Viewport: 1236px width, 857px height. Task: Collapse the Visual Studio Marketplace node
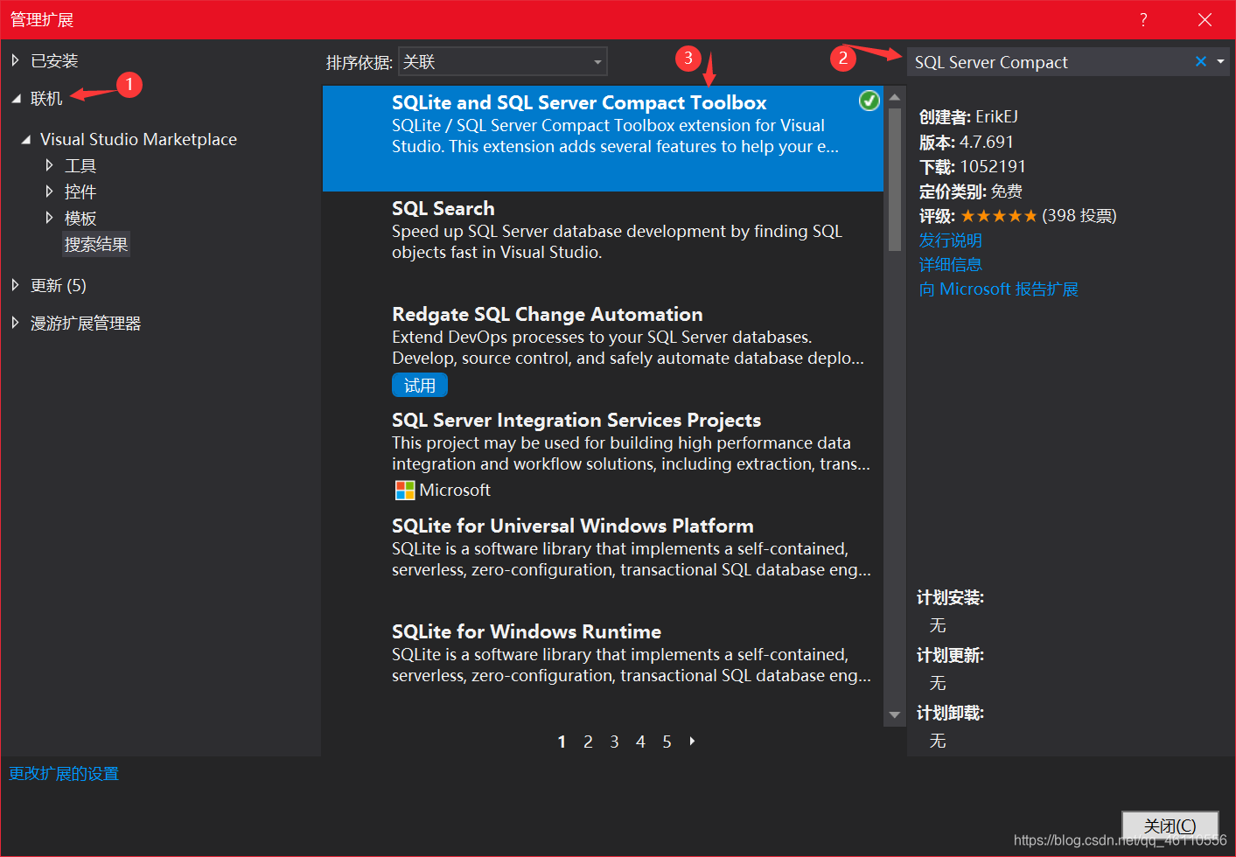(x=26, y=139)
